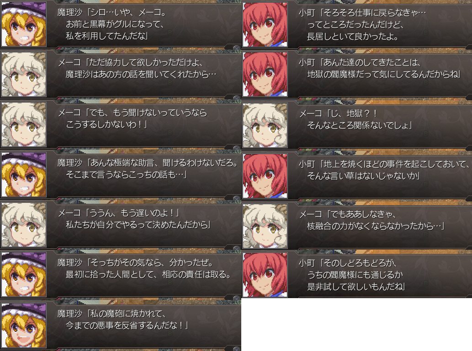Select Komachi's portrait next to 'あんた達のしてきたことは'
The image size is (472, 351).
(x=265, y=74)
